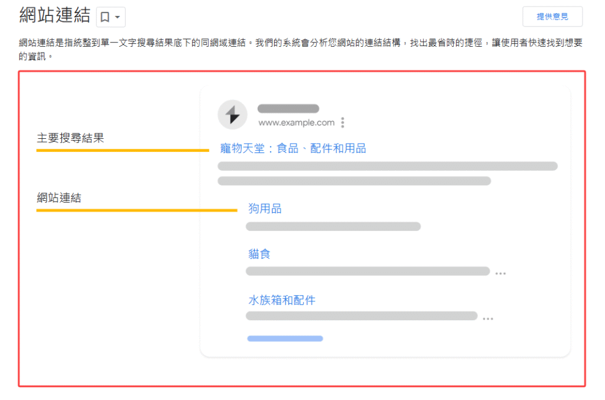Click the ellipsis after the 貓食 snippet
Screen dimensions: 605x400
click(x=499, y=273)
